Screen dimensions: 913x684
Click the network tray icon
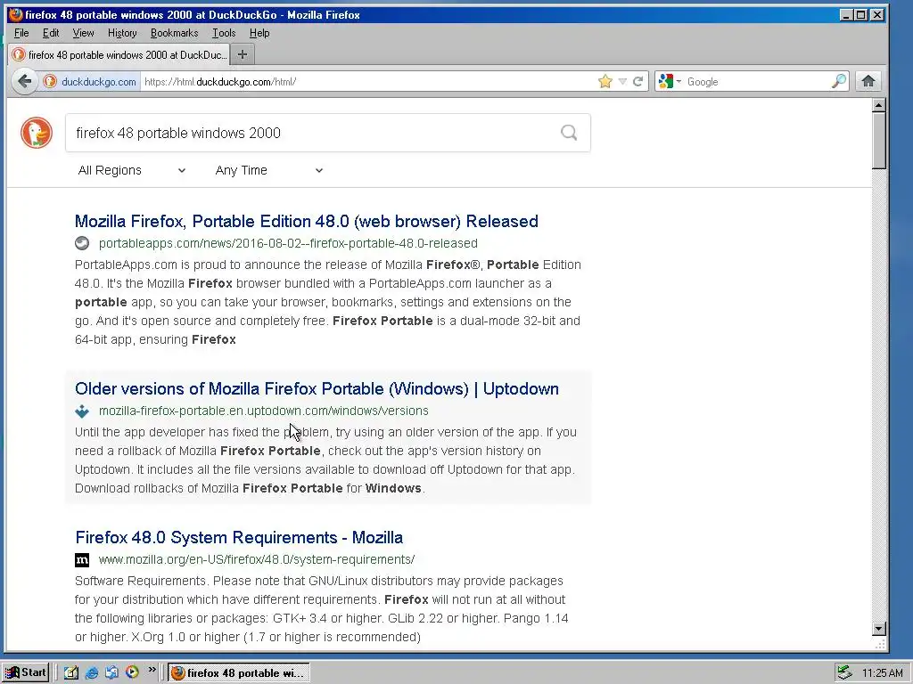[844, 672]
